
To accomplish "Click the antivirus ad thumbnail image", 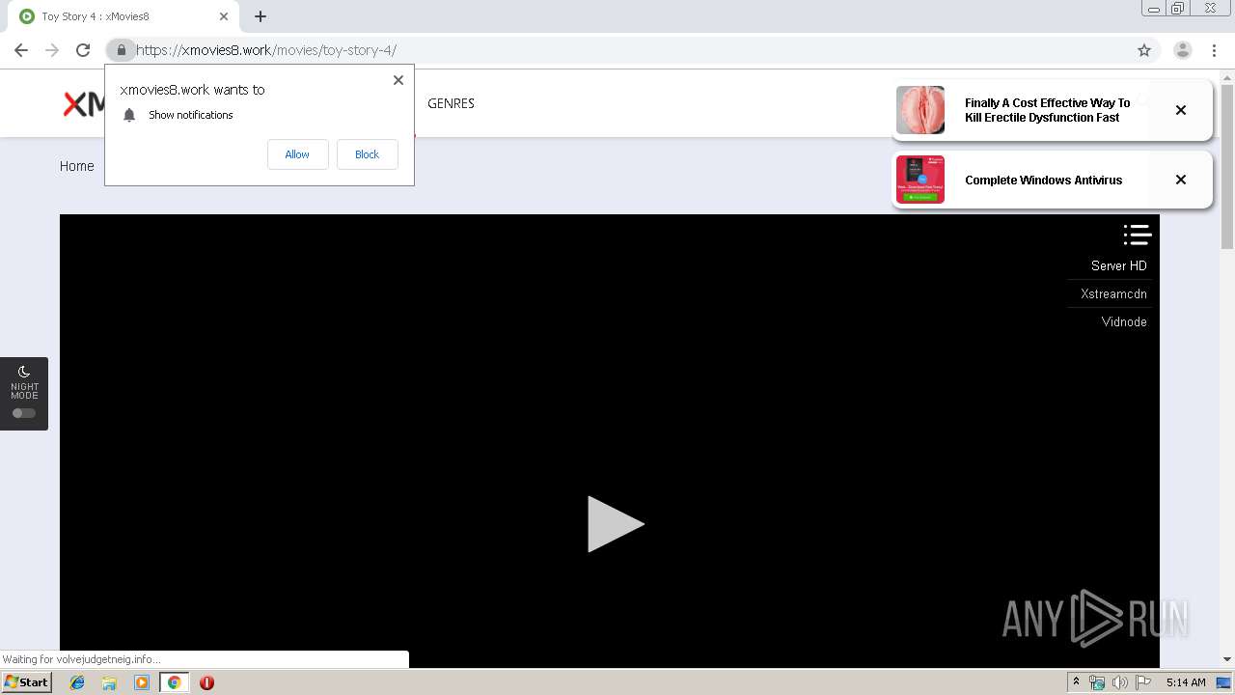I will coord(920,180).
